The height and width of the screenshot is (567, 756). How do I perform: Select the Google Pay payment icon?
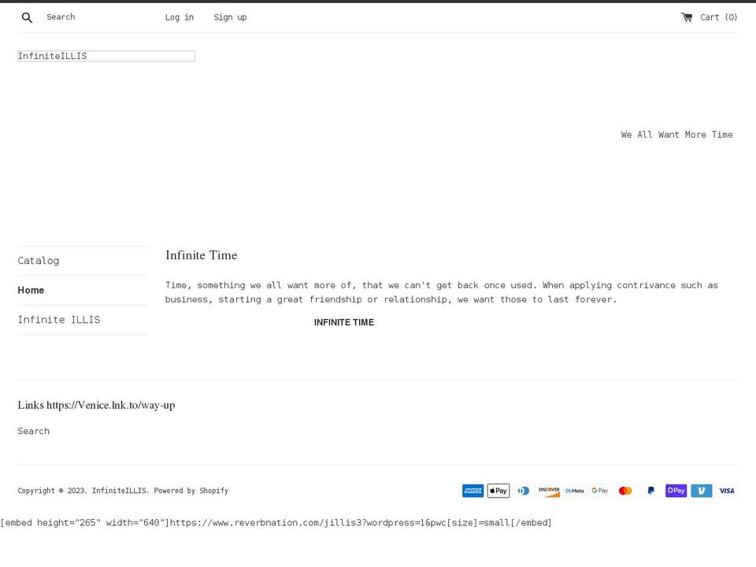[600, 491]
